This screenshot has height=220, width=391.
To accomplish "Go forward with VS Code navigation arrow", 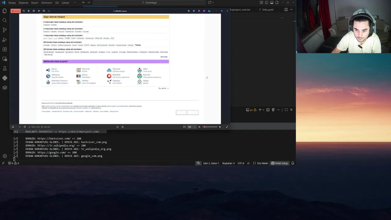I will 89,3.
